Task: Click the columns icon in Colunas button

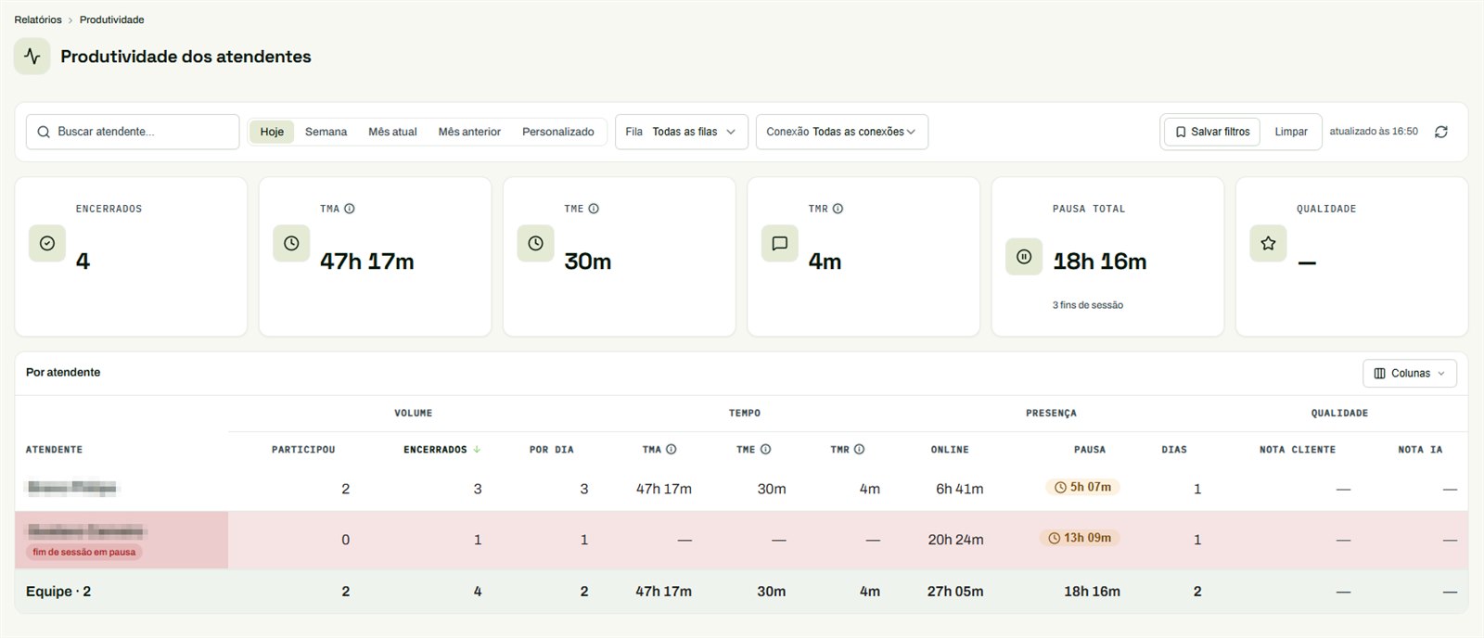Action: pyautogui.click(x=1379, y=373)
